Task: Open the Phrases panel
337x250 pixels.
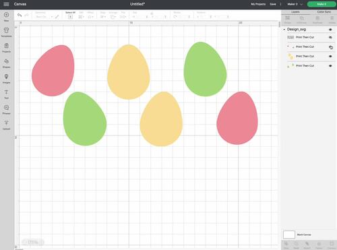Action: pyautogui.click(x=6, y=107)
